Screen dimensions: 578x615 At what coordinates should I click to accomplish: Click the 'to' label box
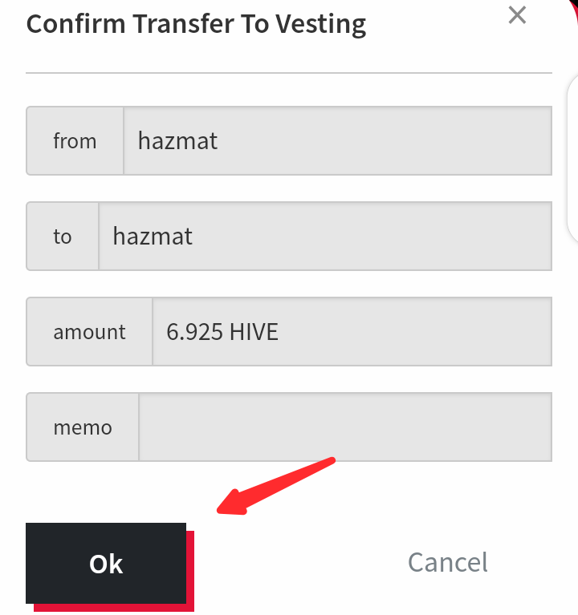(63, 236)
